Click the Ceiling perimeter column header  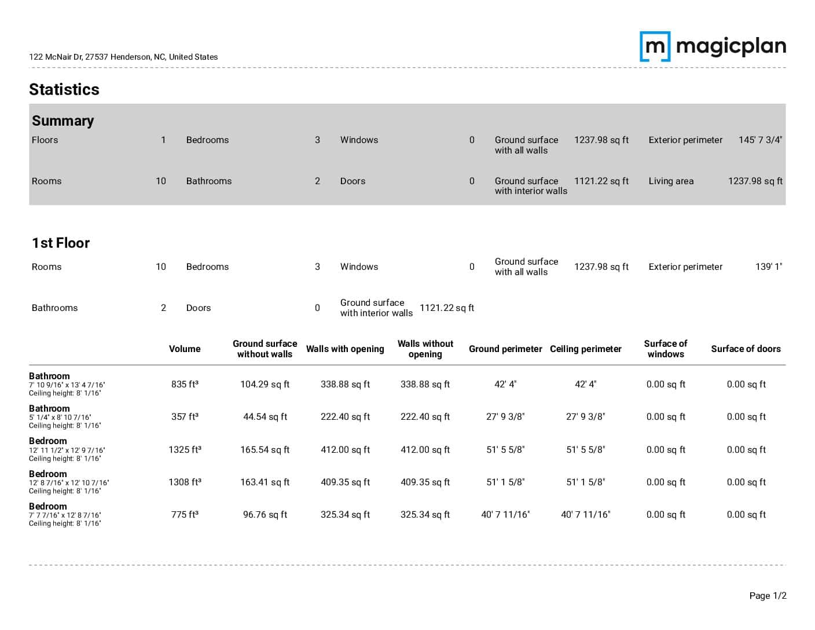[586, 349]
